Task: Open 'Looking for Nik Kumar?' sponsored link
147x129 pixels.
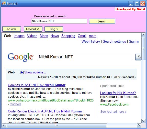Action: 118,93
